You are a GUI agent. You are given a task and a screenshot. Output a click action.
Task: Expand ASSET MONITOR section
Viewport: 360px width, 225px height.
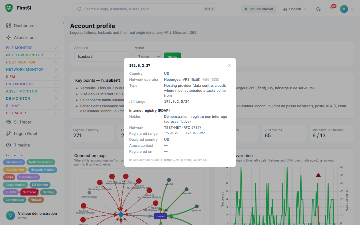tap(32, 91)
